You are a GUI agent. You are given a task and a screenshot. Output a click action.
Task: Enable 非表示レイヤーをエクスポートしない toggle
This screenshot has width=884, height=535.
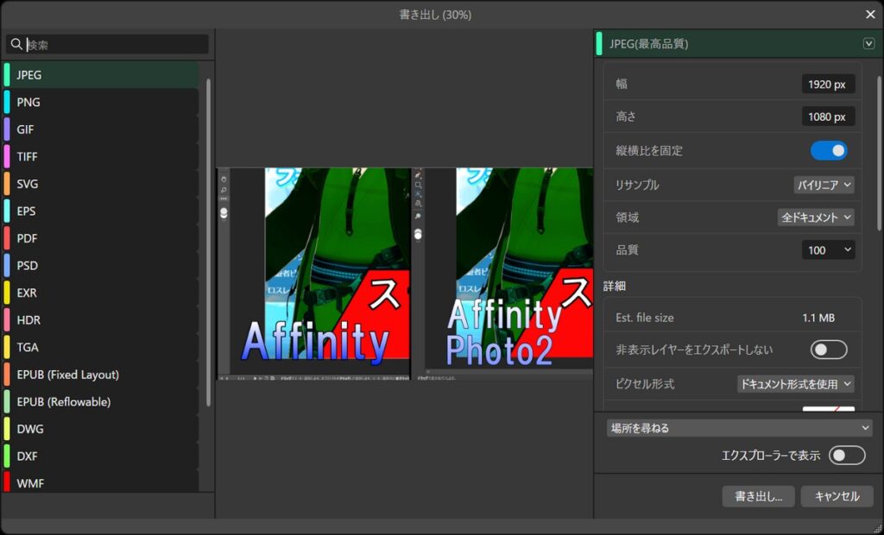[828, 349]
